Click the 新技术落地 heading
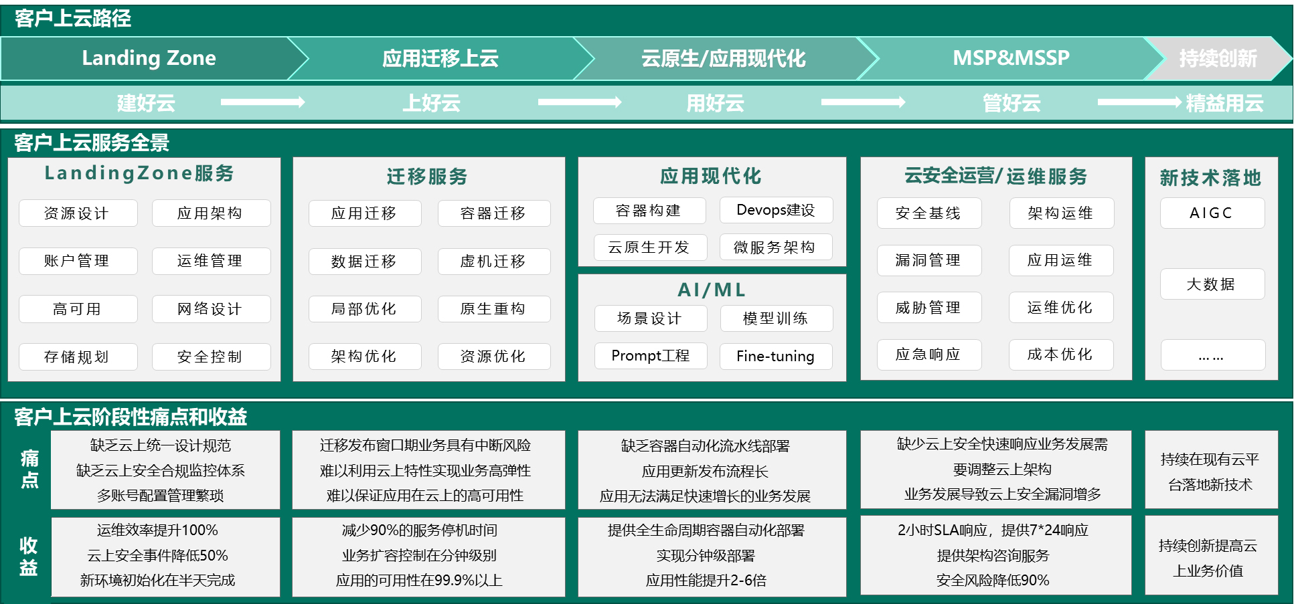Viewport: 1294px width, 604px height. [x=1210, y=178]
